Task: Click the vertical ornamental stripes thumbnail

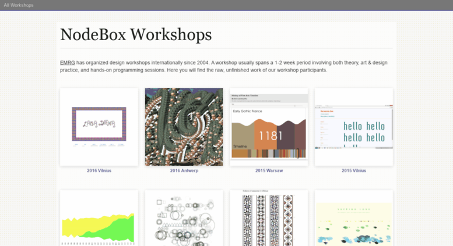Action: (x=269, y=218)
